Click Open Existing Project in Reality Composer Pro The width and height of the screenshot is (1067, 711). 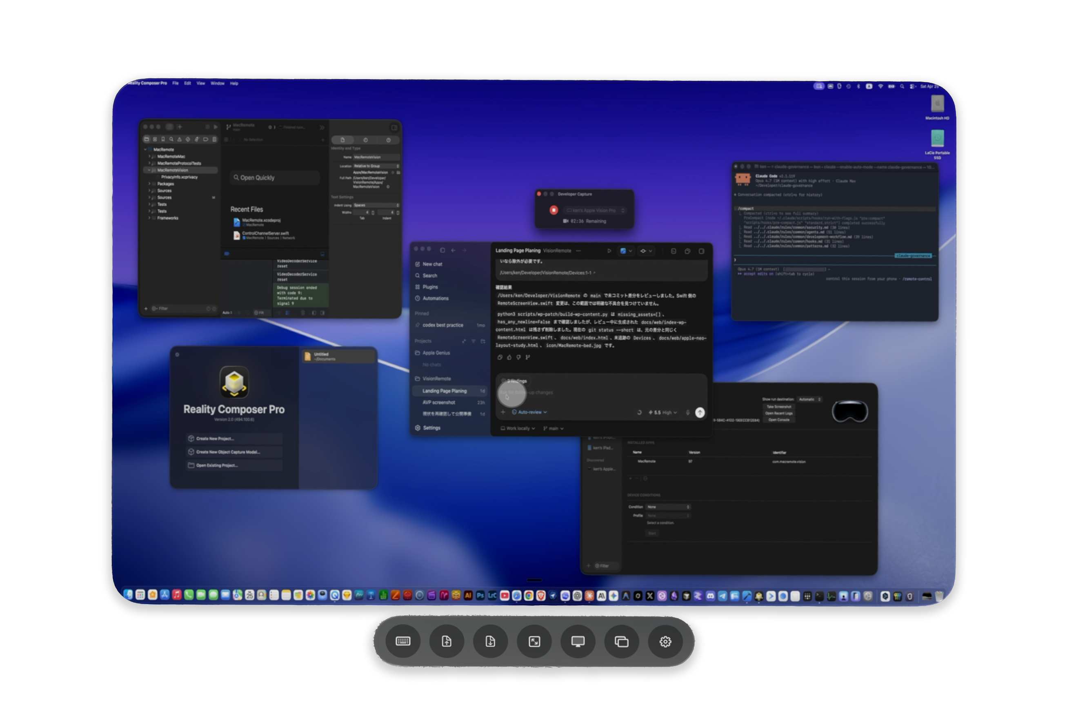coord(234,465)
